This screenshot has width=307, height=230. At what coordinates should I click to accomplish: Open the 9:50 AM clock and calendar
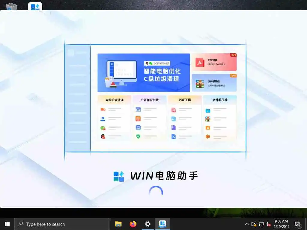[x=281, y=224]
